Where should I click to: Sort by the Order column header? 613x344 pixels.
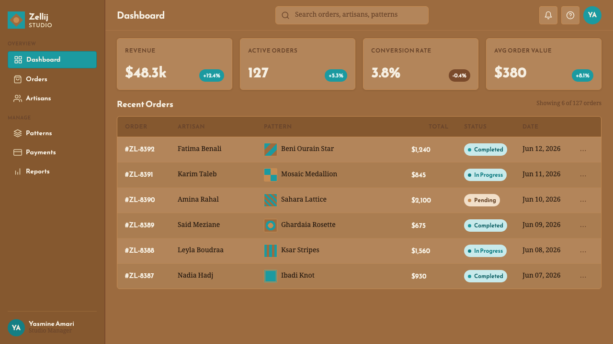pyautogui.click(x=136, y=127)
